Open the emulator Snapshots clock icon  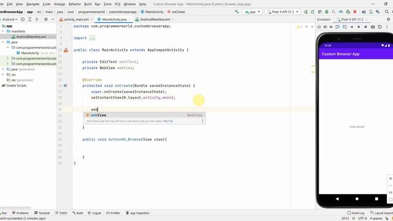coord(379,27)
